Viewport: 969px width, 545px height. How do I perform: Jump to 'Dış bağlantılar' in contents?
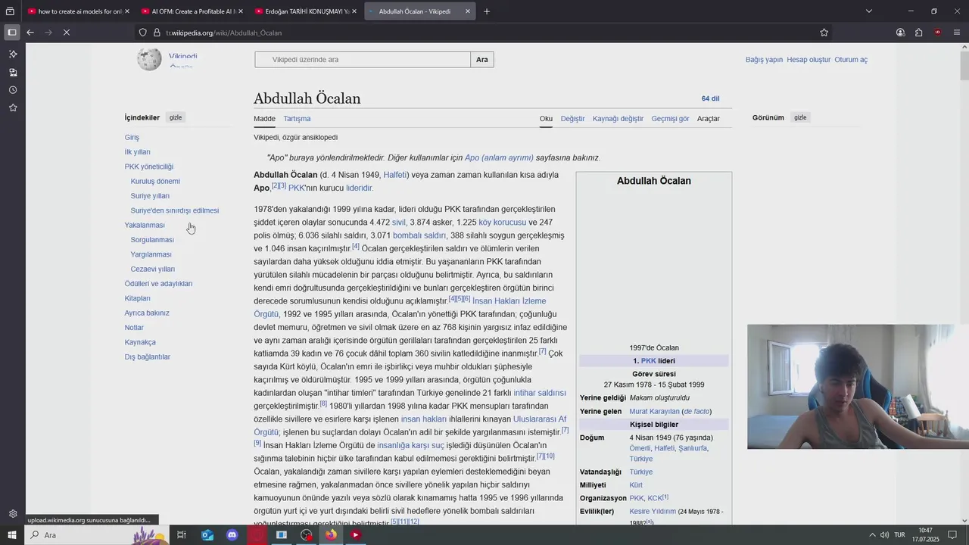tap(147, 357)
